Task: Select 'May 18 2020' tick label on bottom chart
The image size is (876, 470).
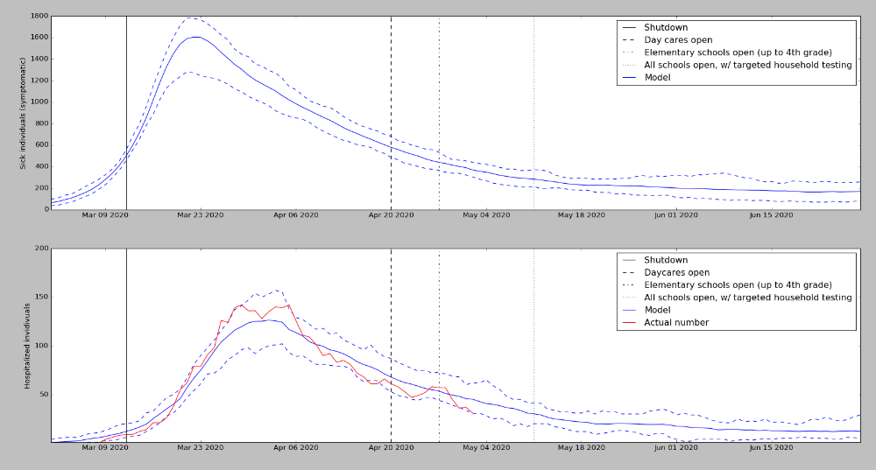Action: [x=582, y=448]
